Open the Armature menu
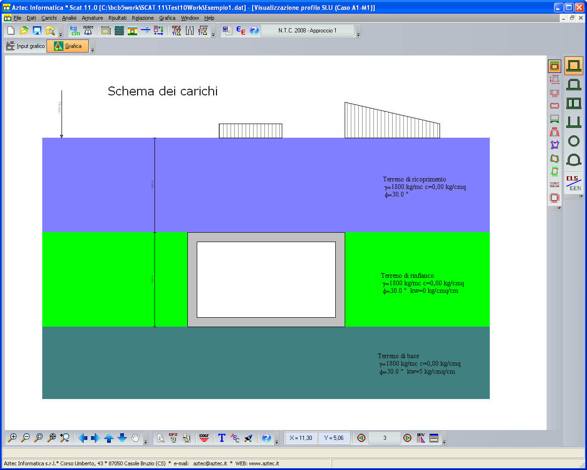The height and width of the screenshot is (470, 587). [92, 18]
